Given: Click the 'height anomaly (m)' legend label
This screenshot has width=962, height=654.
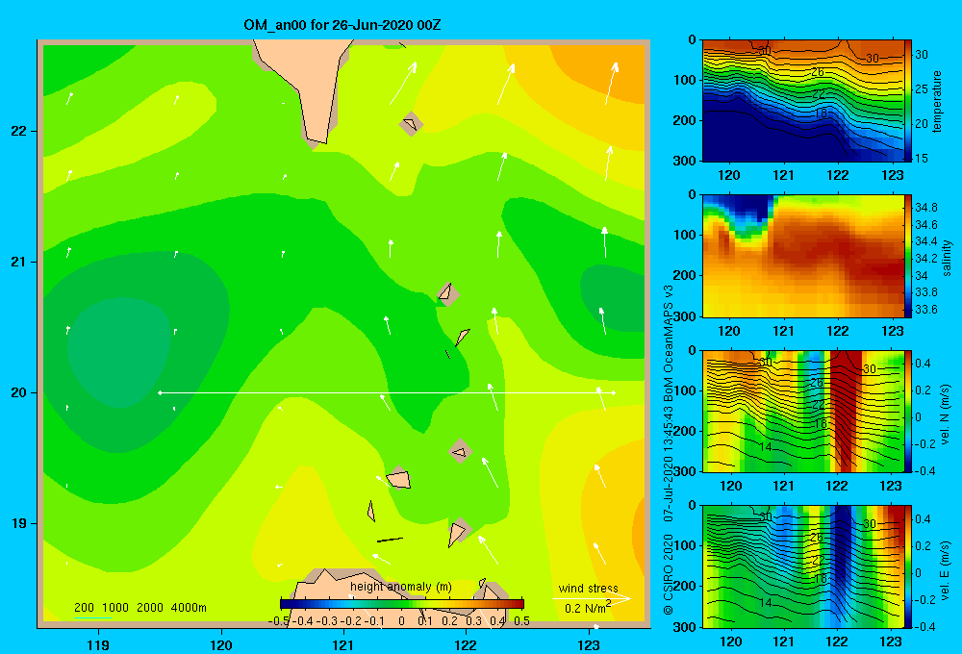Looking at the screenshot, I should pos(400,587).
